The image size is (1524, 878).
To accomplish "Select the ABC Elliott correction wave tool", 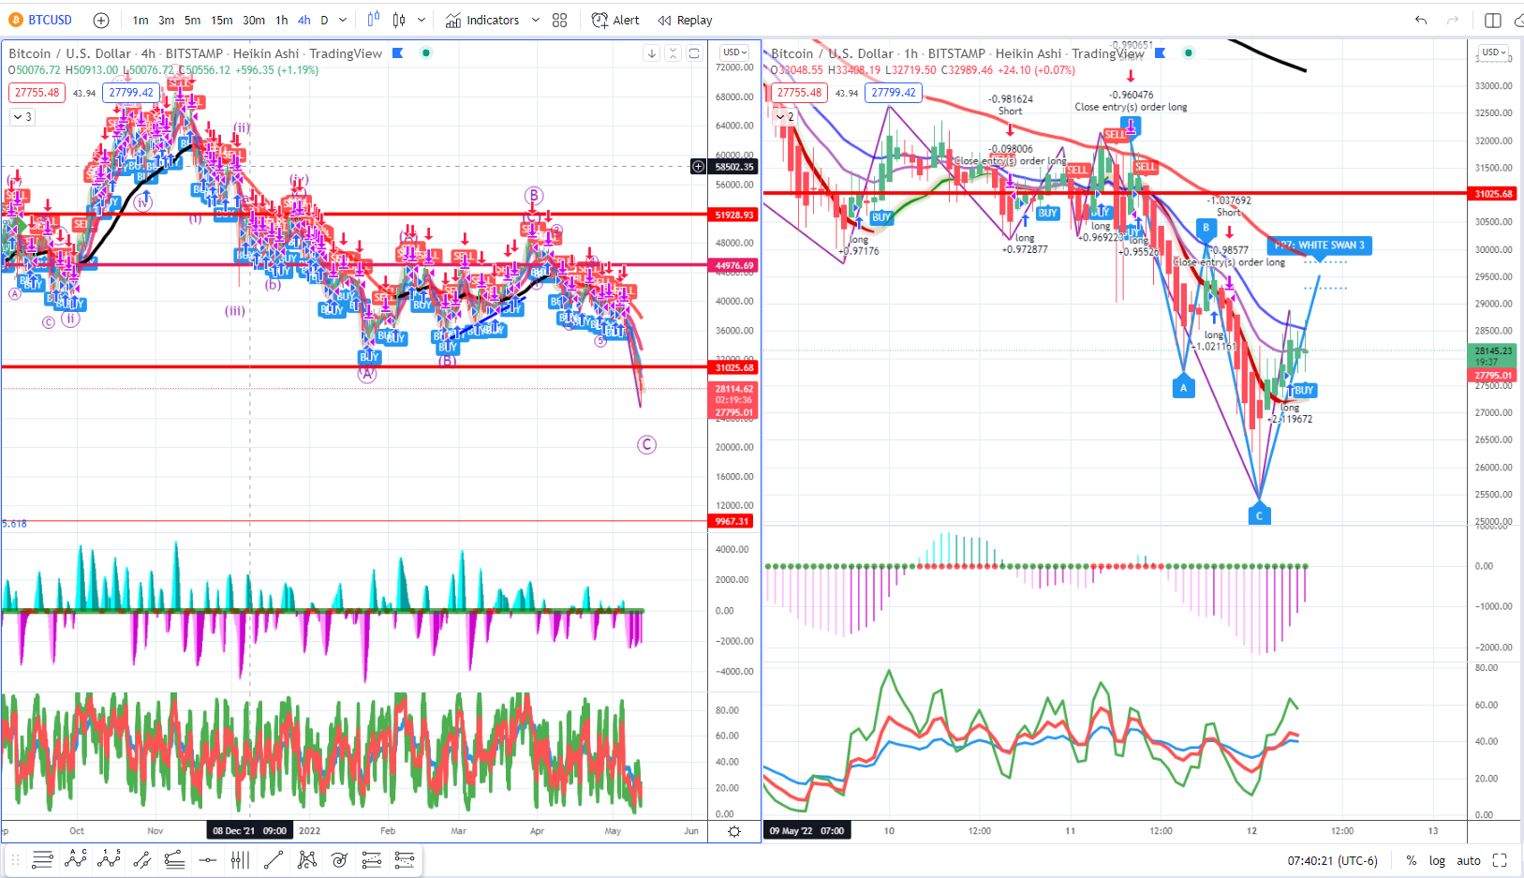I will pos(76,859).
